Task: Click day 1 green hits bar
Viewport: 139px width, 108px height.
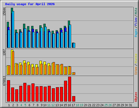Action: coord(8,25)
